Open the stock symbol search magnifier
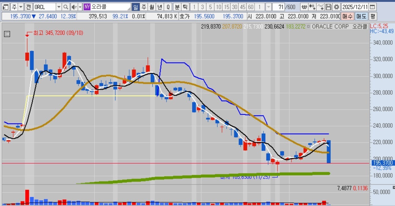The width and height of the screenshot is (395, 206). click(66, 7)
